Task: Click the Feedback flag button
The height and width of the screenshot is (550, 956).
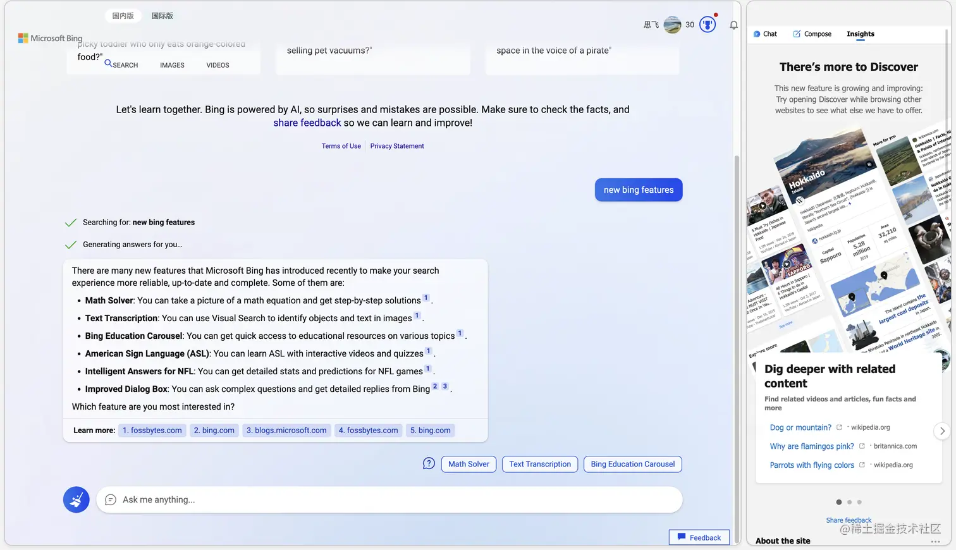Action: click(x=699, y=537)
